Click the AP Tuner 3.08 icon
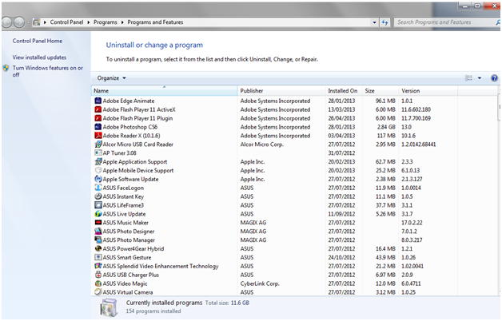The height and width of the screenshot is (321, 502). pos(98,153)
